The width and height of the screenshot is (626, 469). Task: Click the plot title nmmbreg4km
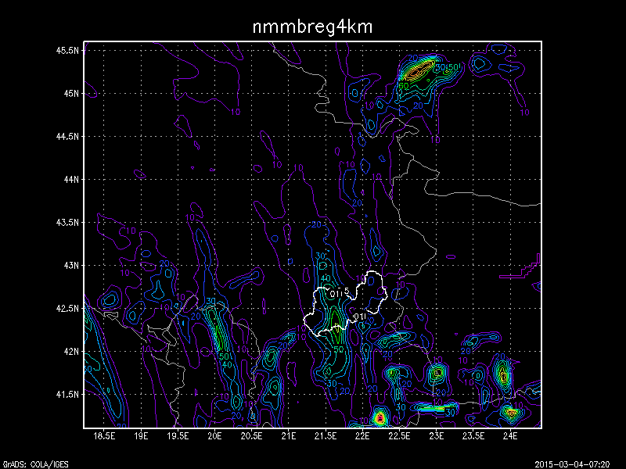(x=312, y=27)
